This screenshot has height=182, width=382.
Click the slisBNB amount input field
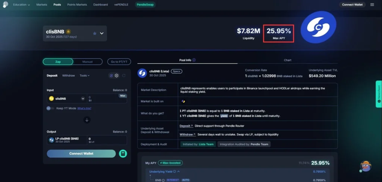click(x=107, y=99)
